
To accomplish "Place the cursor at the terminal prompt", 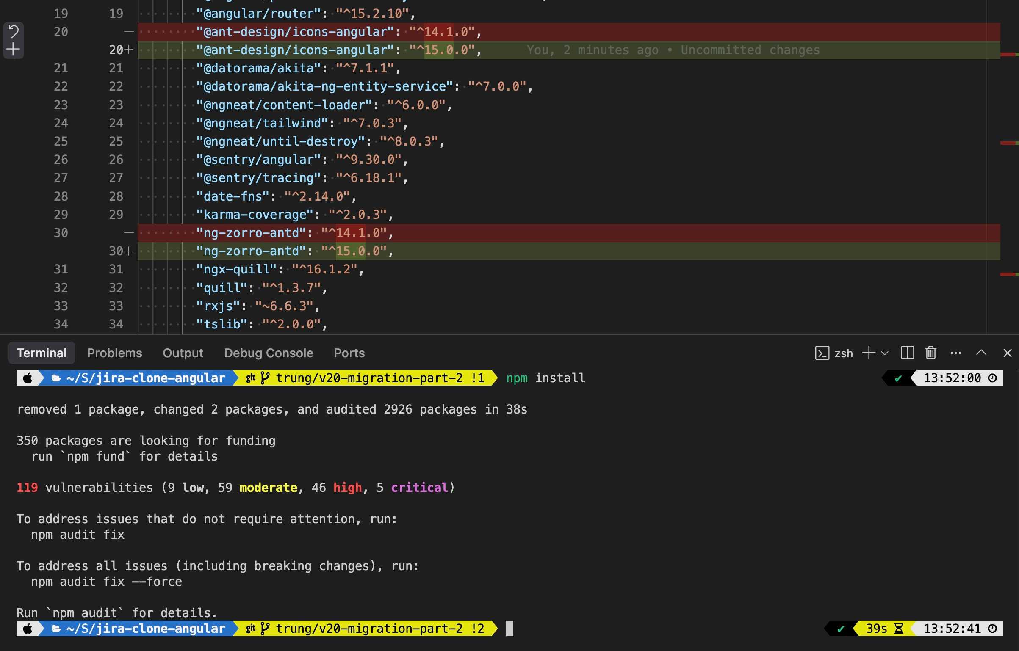I will point(509,629).
